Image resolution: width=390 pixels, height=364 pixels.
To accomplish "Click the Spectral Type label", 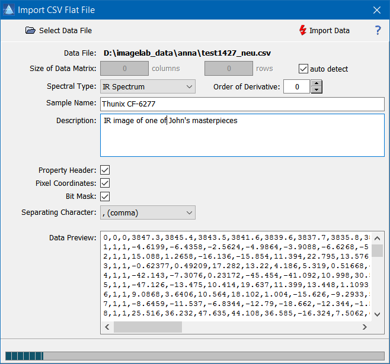I will (x=71, y=86).
